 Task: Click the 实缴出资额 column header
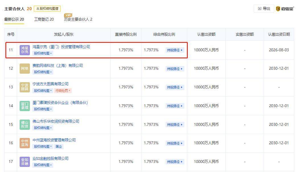tap(245, 34)
